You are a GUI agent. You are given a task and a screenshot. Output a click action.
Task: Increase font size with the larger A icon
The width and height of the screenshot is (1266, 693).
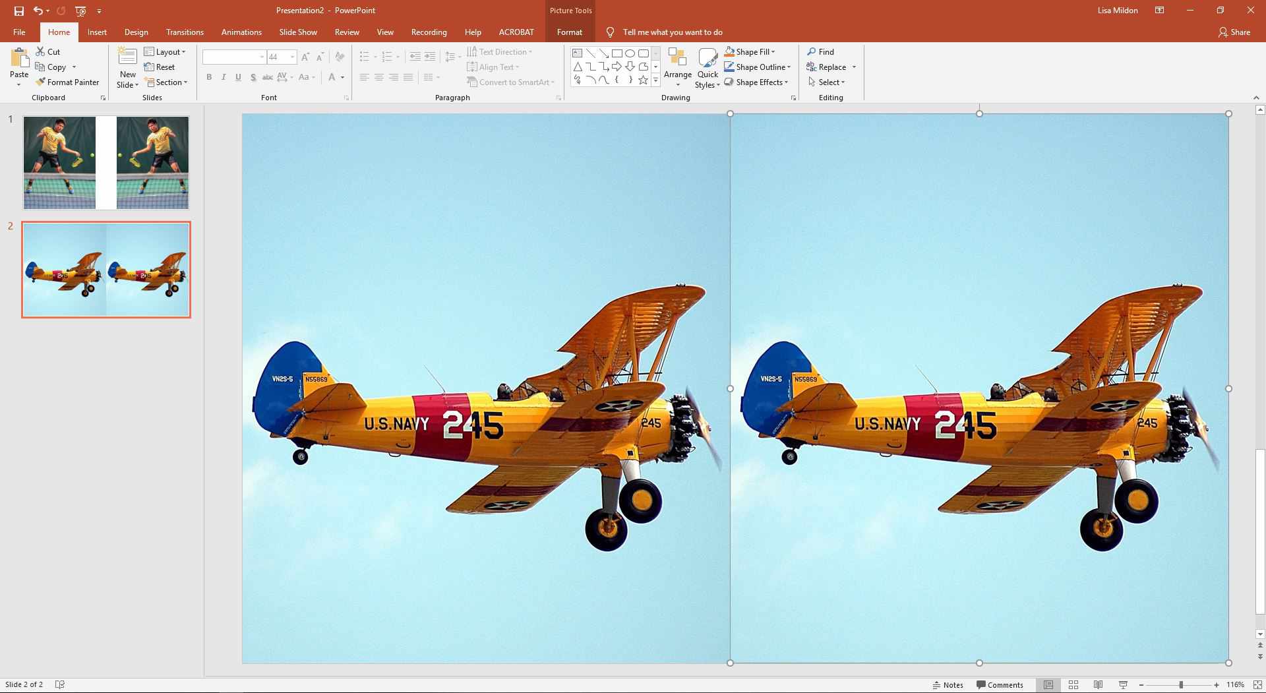pyautogui.click(x=305, y=57)
